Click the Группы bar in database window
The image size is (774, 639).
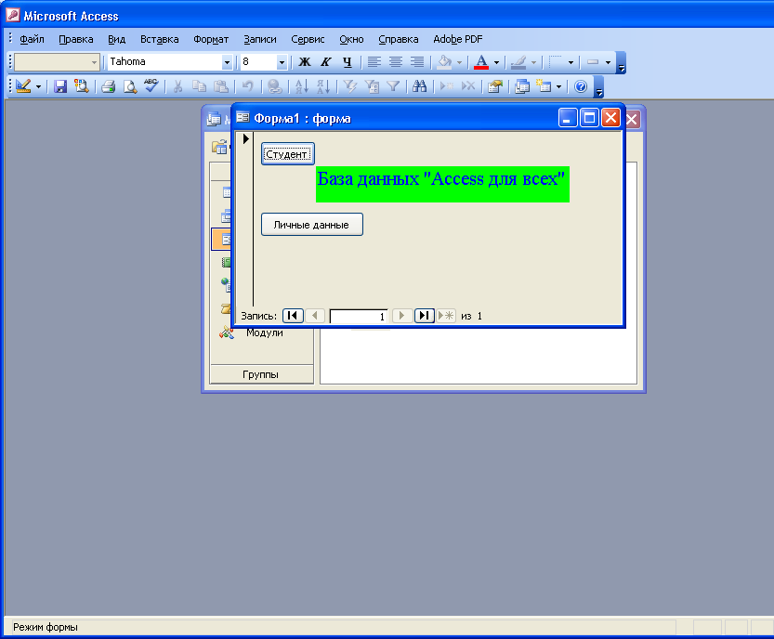point(261,374)
